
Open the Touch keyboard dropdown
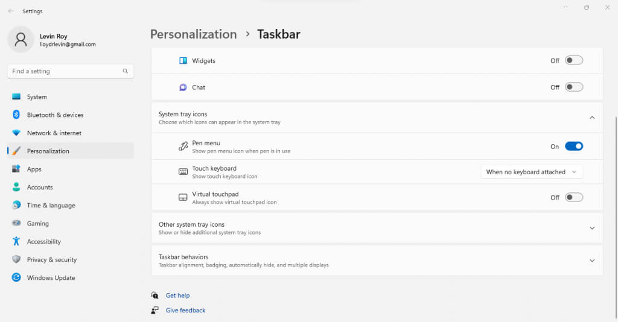(x=532, y=172)
